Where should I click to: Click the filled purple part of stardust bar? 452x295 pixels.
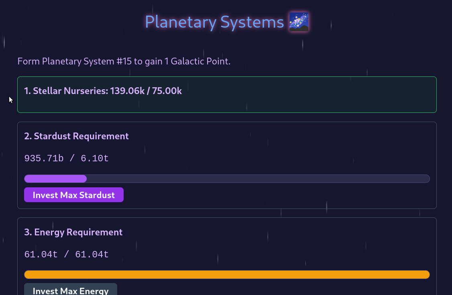55,179
